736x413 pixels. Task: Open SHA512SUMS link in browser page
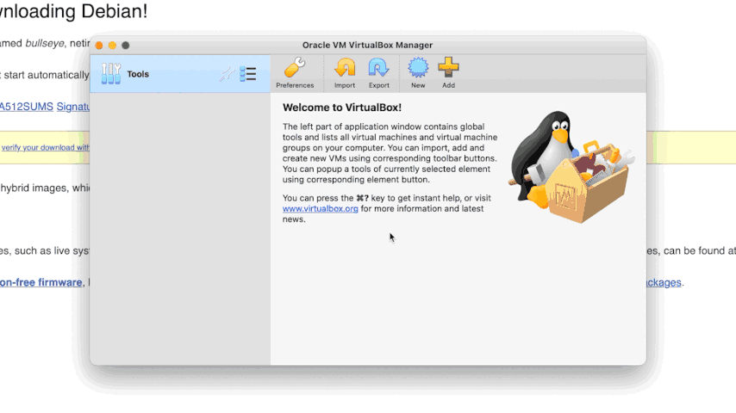point(26,107)
